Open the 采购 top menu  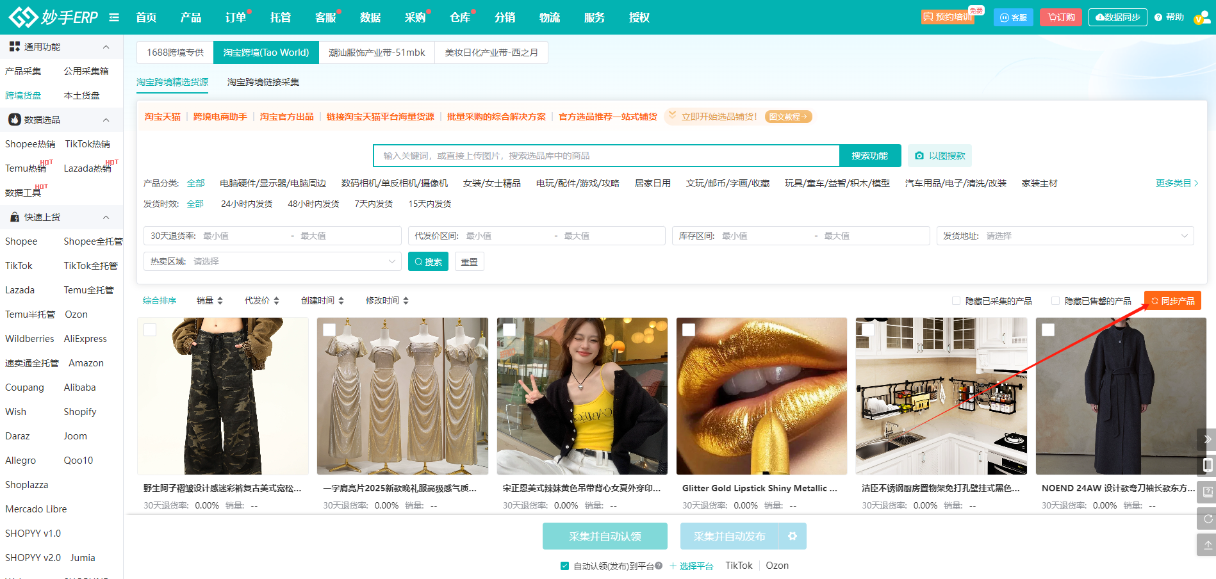coord(415,17)
